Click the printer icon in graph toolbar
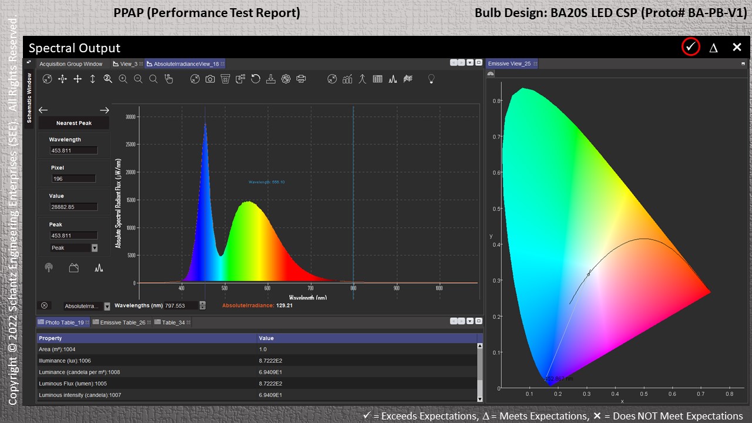 pyautogui.click(x=301, y=79)
